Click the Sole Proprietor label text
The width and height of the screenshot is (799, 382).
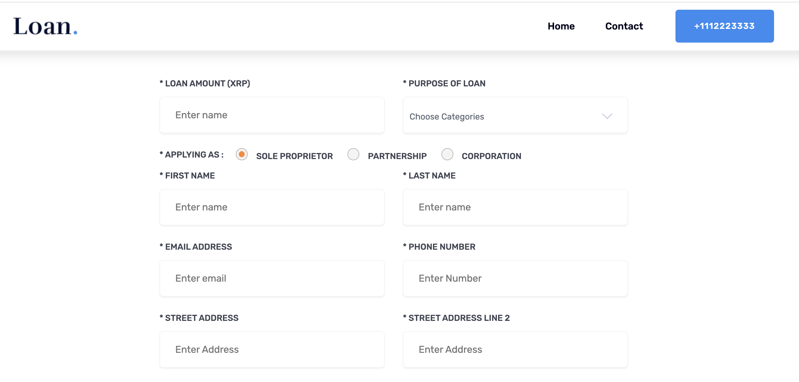294,156
